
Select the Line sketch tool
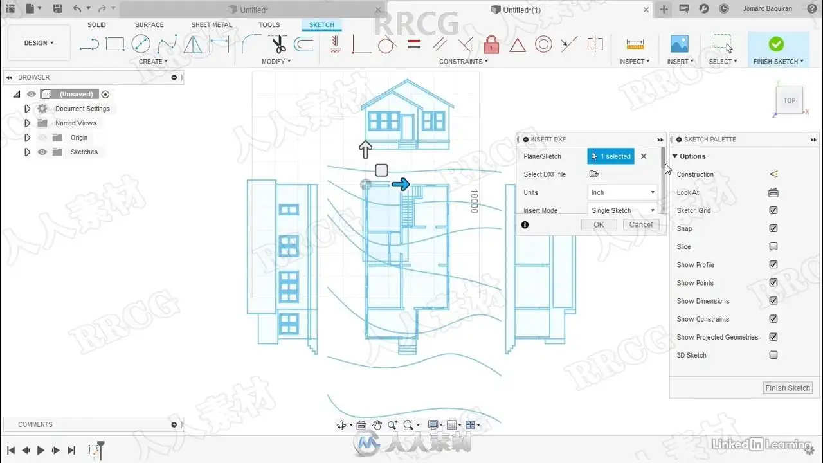pos(89,44)
